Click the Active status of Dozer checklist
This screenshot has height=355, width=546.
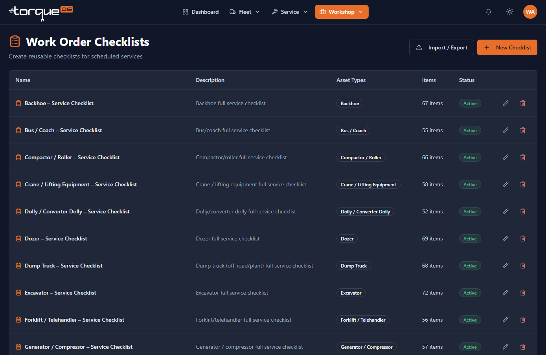click(x=470, y=239)
